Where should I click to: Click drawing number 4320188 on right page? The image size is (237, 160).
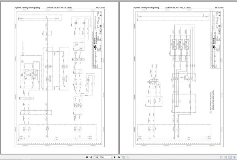tap(220, 30)
